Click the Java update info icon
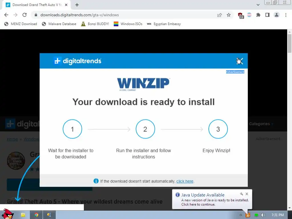The height and width of the screenshot is (219, 292). coord(177,195)
